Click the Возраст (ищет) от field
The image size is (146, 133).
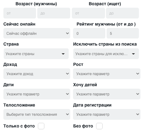[88, 13]
